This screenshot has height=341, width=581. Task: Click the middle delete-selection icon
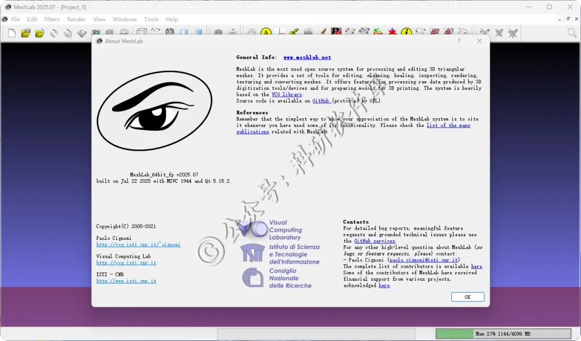499,33
